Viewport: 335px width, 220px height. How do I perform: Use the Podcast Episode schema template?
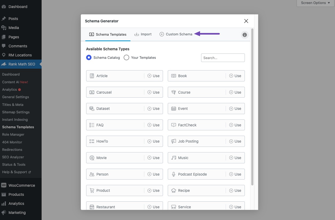pos(235,174)
